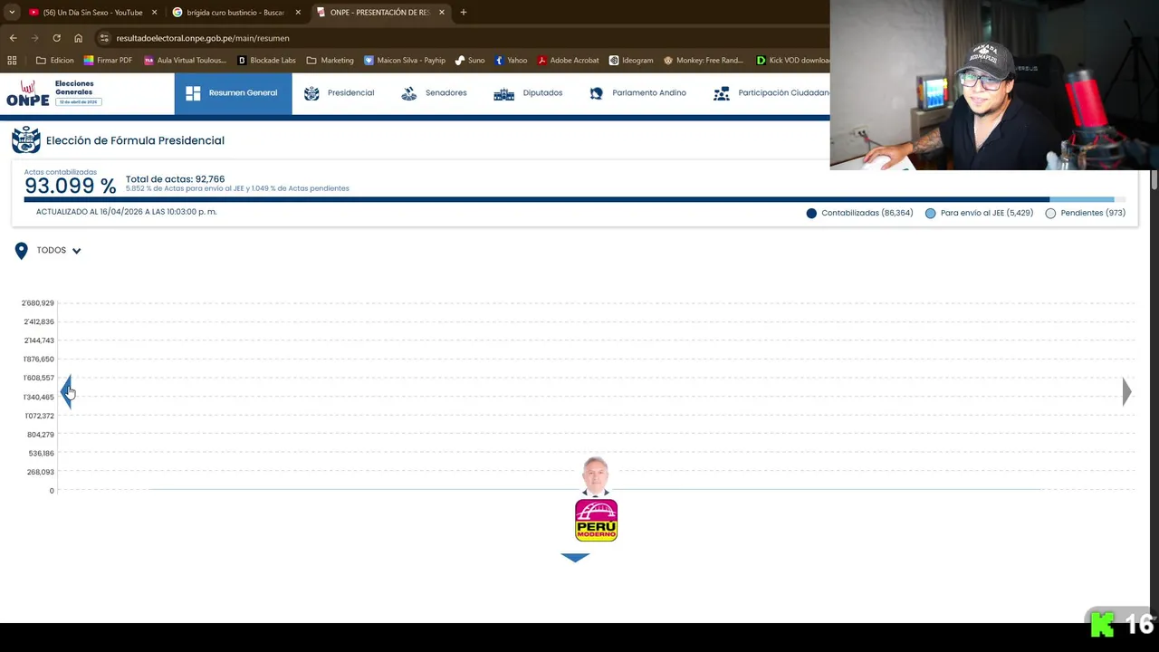This screenshot has width=1159, height=652.
Task: Reload the current page
Action: [x=56, y=38]
